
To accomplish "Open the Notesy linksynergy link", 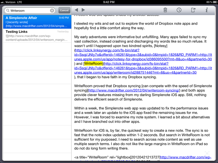I will pos(143,55).
